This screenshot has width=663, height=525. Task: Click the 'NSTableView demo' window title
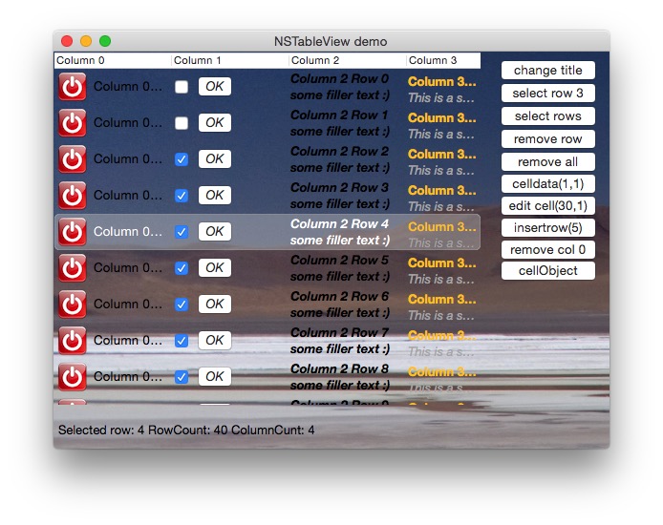pos(331,41)
